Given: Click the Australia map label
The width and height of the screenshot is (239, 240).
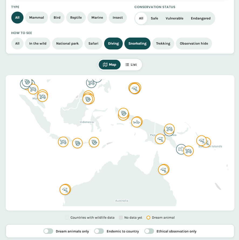Looking at the screenshot, I should (x=122, y=201).
